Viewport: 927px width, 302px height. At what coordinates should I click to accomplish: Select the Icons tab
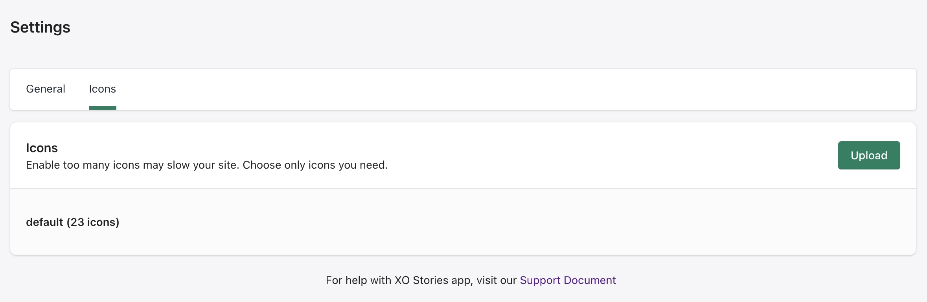click(102, 89)
